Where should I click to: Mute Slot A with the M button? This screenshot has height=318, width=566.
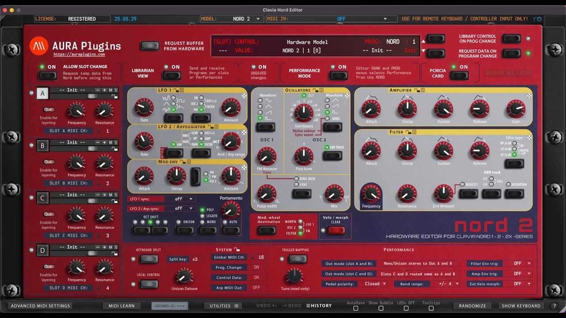point(111,90)
